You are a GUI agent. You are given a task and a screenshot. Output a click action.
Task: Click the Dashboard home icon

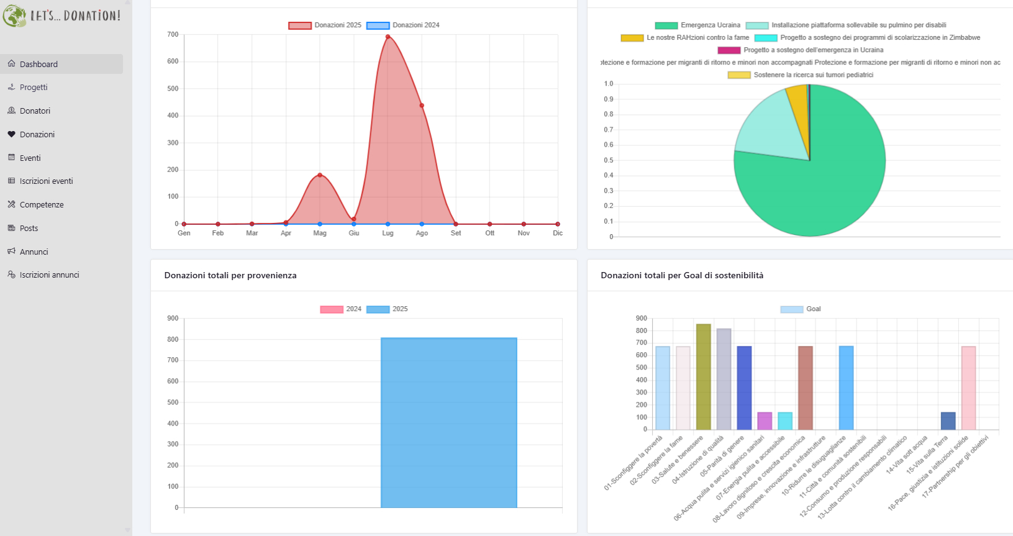[x=11, y=63]
